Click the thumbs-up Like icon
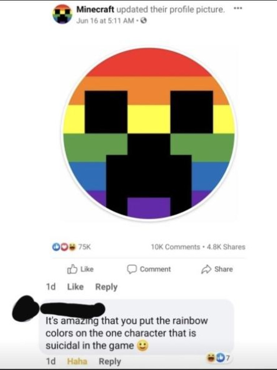Image resolution: width=277 pixels, height=370 pixels. [72, 269]
